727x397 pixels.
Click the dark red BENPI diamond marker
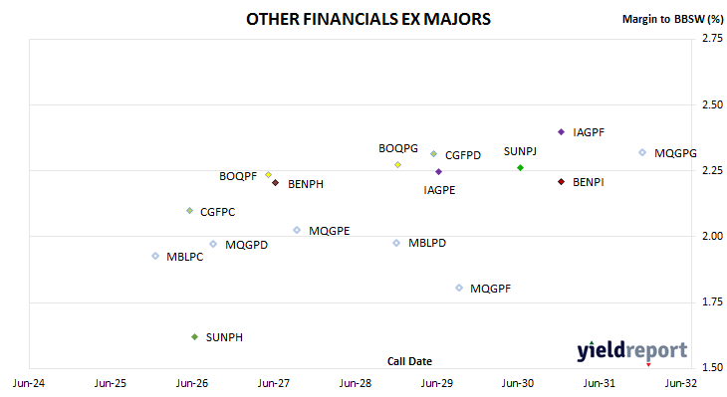pos(561,182)
